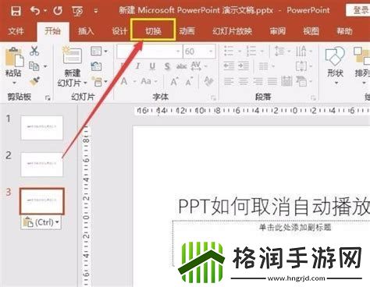The image size is (370, 287).
Task: Click the 粘贴 paste icon
Action: (x=14, y=57)
